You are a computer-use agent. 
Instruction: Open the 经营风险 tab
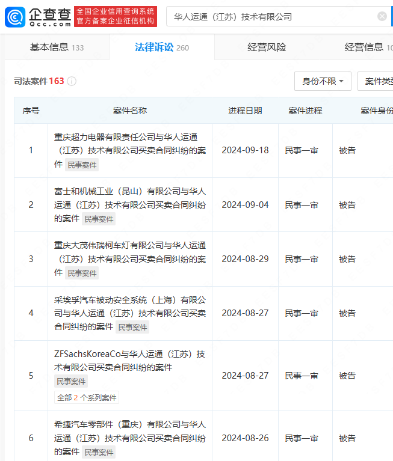click(x=267, y=47)
